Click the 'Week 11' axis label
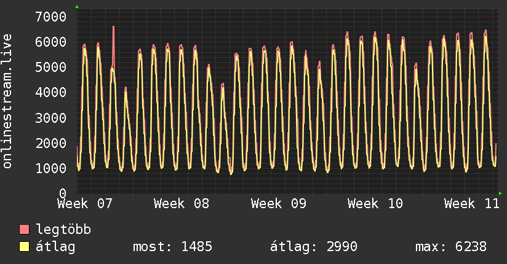The width and height of the screenshot is (507, 264). click(x=472, y=204)
